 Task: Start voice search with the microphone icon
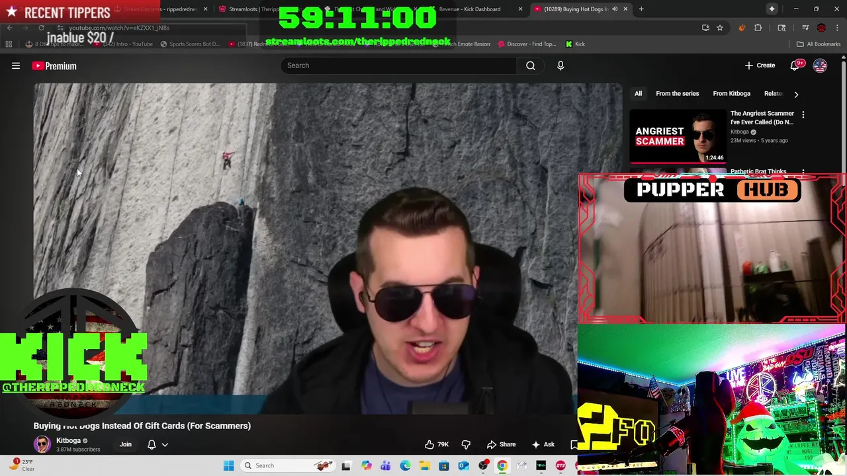pyautogui.click(x=560, y=65)
